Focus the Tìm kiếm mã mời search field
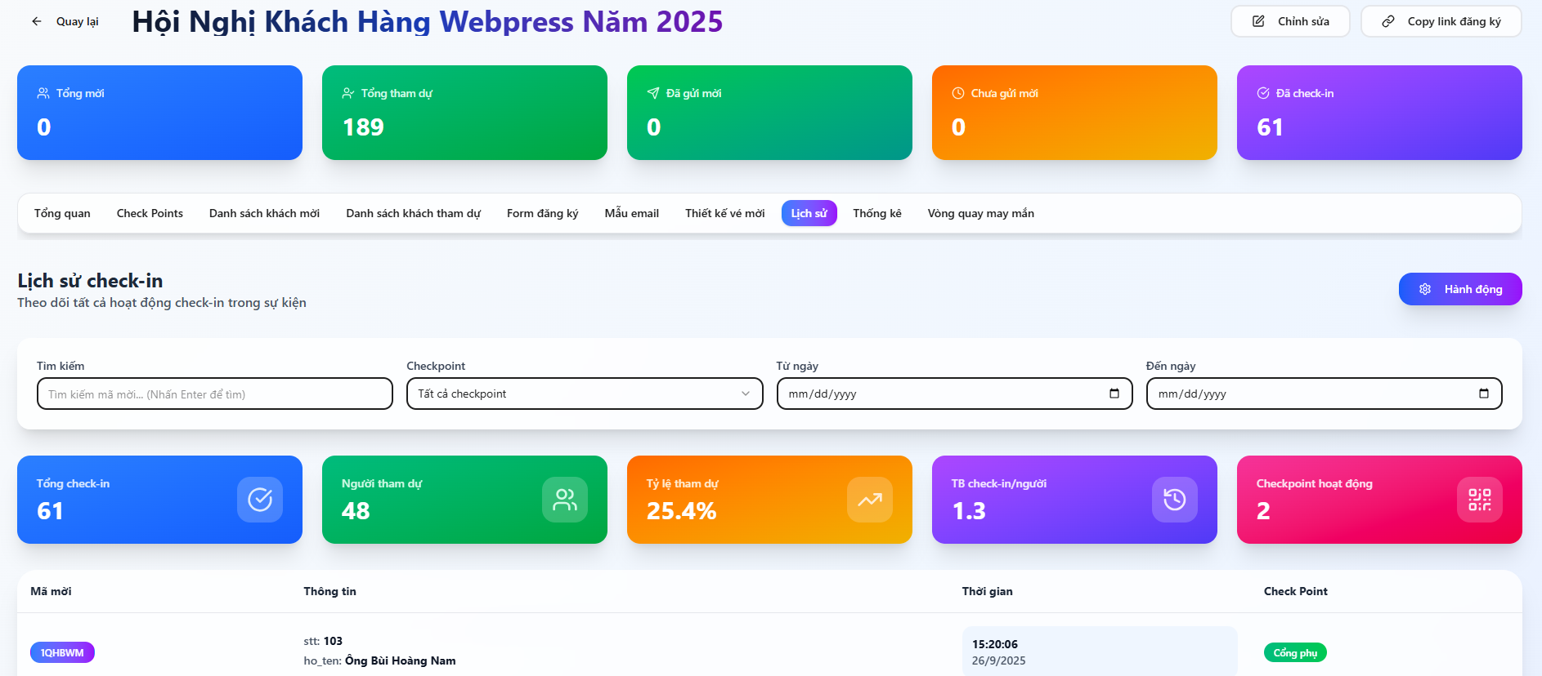The height and width of the screenshot is (676, 1542). click(214, 394)
